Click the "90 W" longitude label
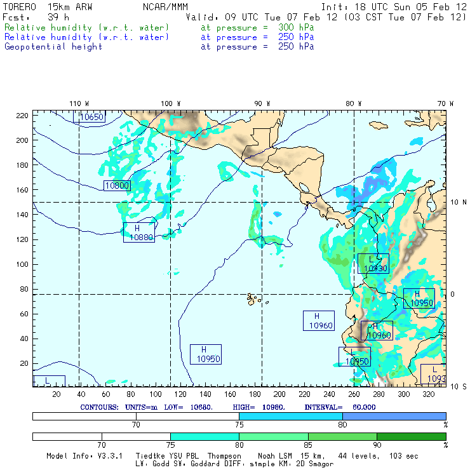Image resolution: width=470 pixels, height=470 pixels. tap(262, 104)
